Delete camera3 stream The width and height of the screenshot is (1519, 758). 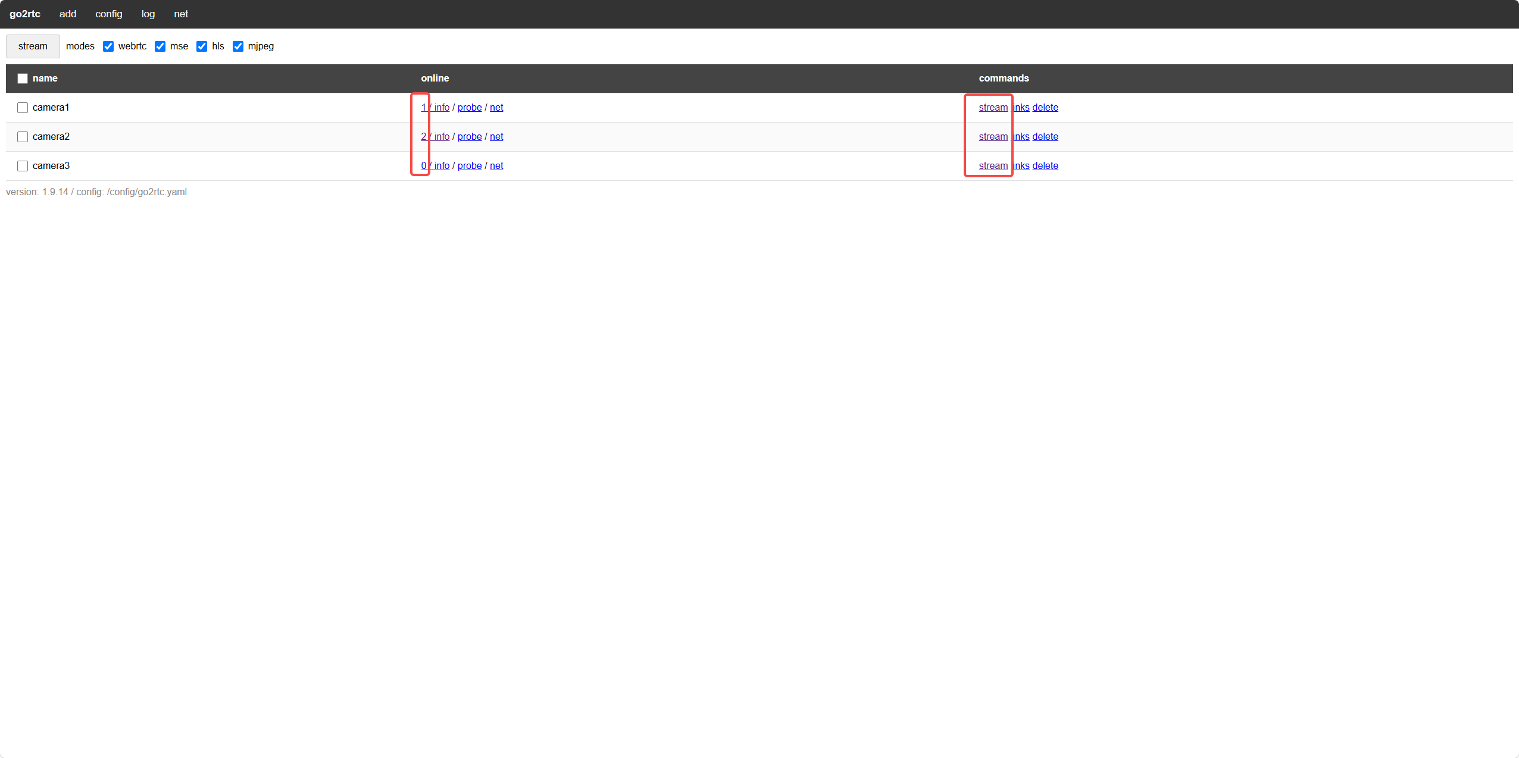1045,166
